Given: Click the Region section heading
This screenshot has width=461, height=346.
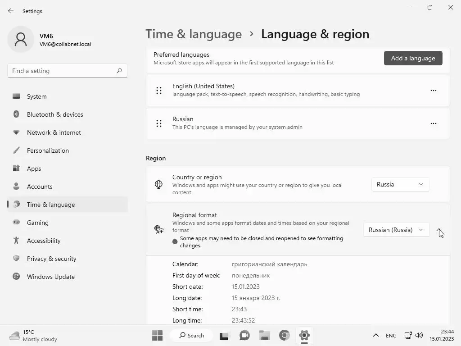Looking at the screenshot, I should [x=156, y=158].
